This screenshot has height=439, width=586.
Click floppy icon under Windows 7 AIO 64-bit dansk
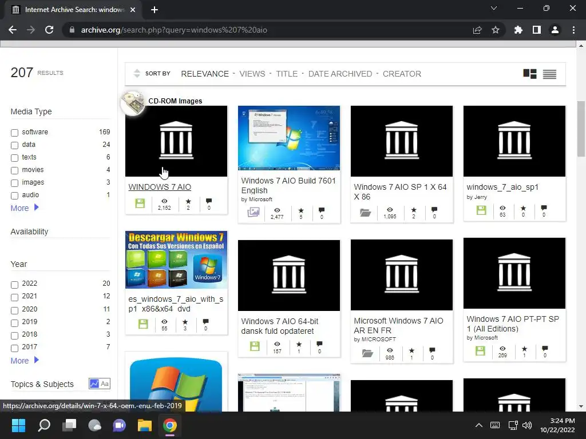pyautogui.click(x=255, y=346)
